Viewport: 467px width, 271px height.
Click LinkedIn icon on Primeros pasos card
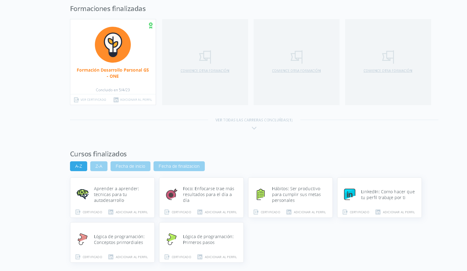click(200, 257)
